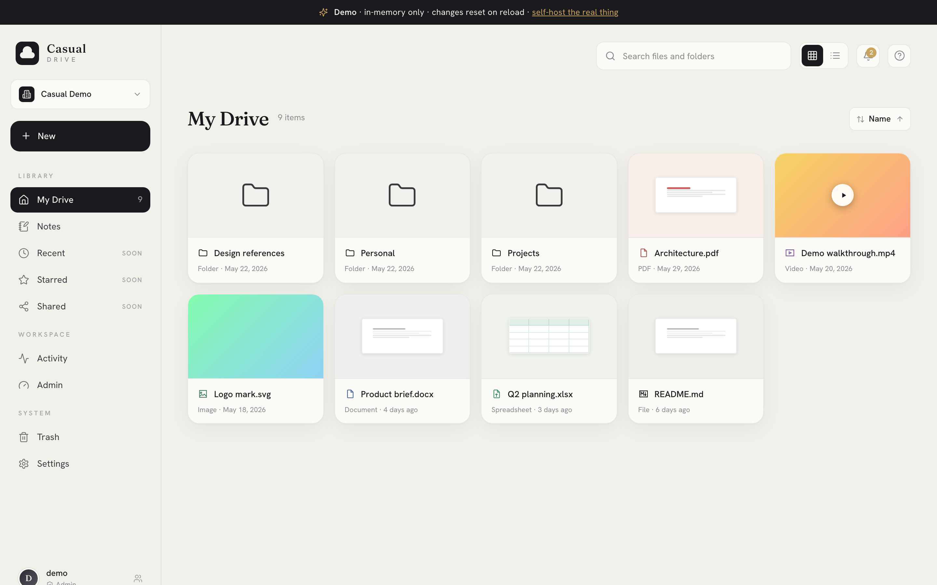The image size is (937, 585).
Task: Switch to grid view
Action: click(x=812, y=56)
